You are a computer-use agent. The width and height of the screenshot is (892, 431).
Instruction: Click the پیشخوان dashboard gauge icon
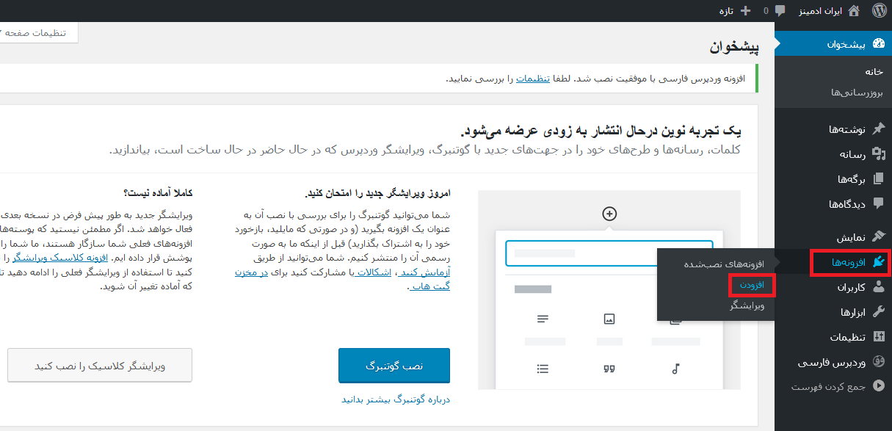tap(880, 43)
